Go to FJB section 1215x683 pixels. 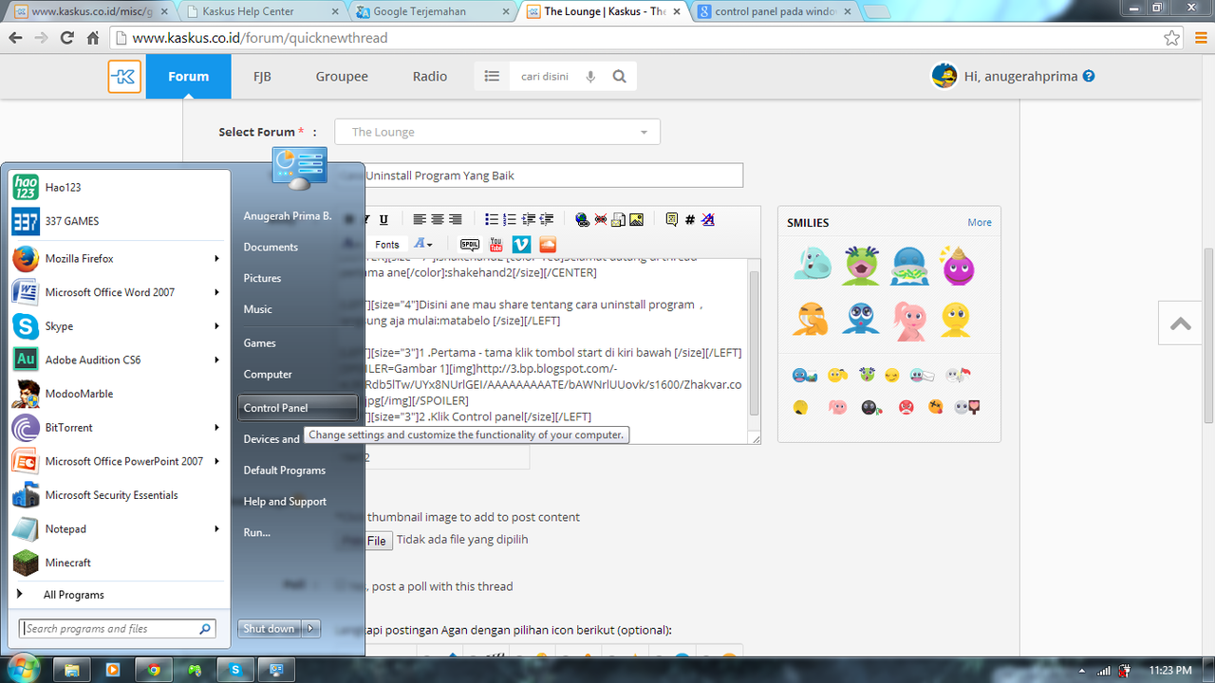[262, 76]
